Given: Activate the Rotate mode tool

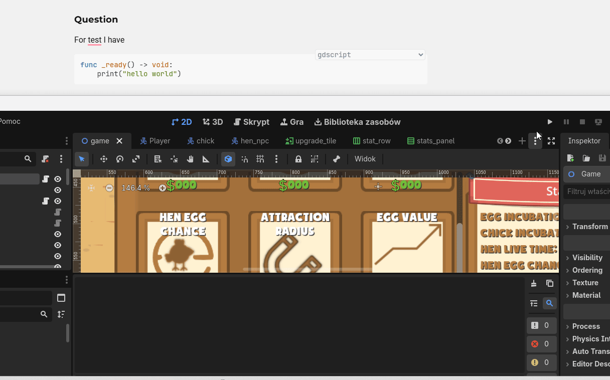Looking at the screenshot, I should click(x=120, y=159).
